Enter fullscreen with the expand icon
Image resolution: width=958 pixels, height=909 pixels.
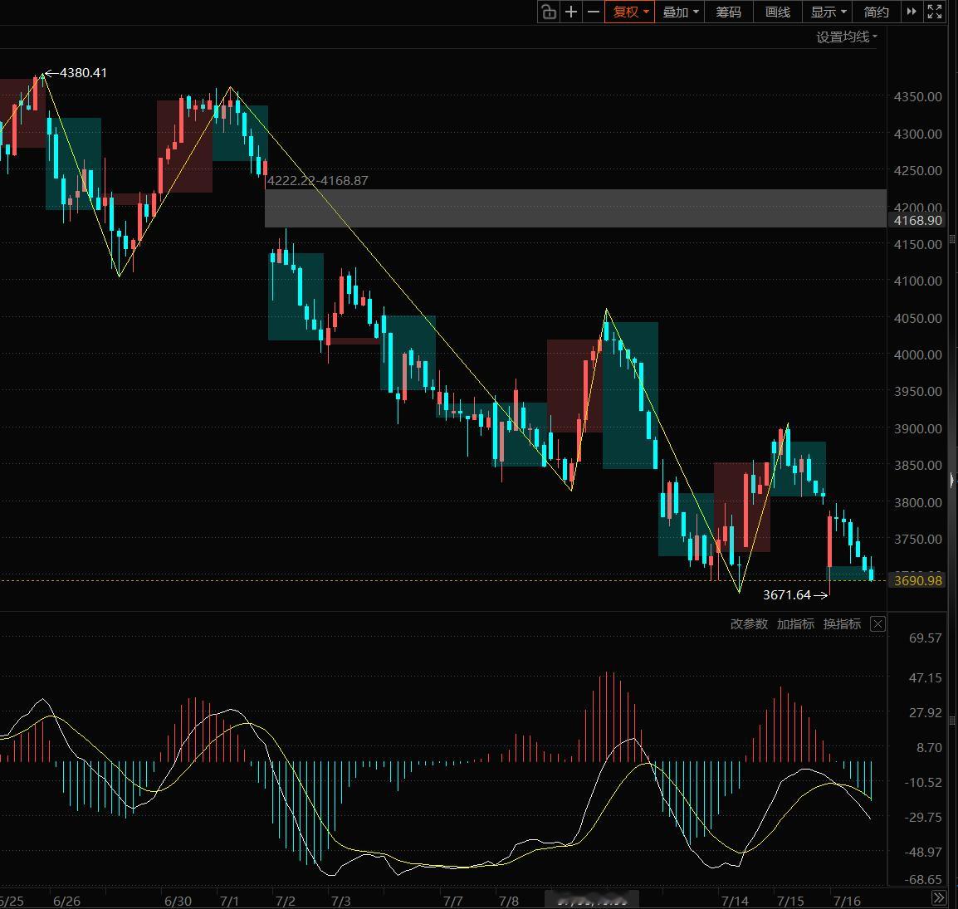point(934,12)
